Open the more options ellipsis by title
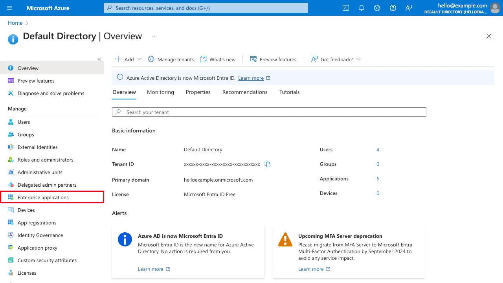The image size is (503, 283). (x=154, y=36)
